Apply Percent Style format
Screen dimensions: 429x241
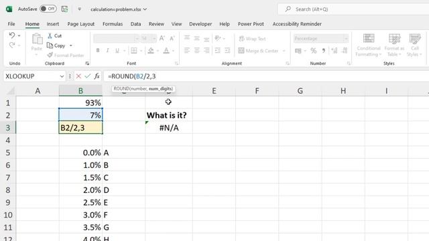[314, 51]
